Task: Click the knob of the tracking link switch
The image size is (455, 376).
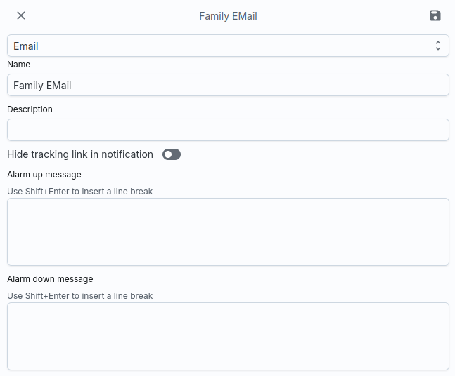Action: click(168, 154)
